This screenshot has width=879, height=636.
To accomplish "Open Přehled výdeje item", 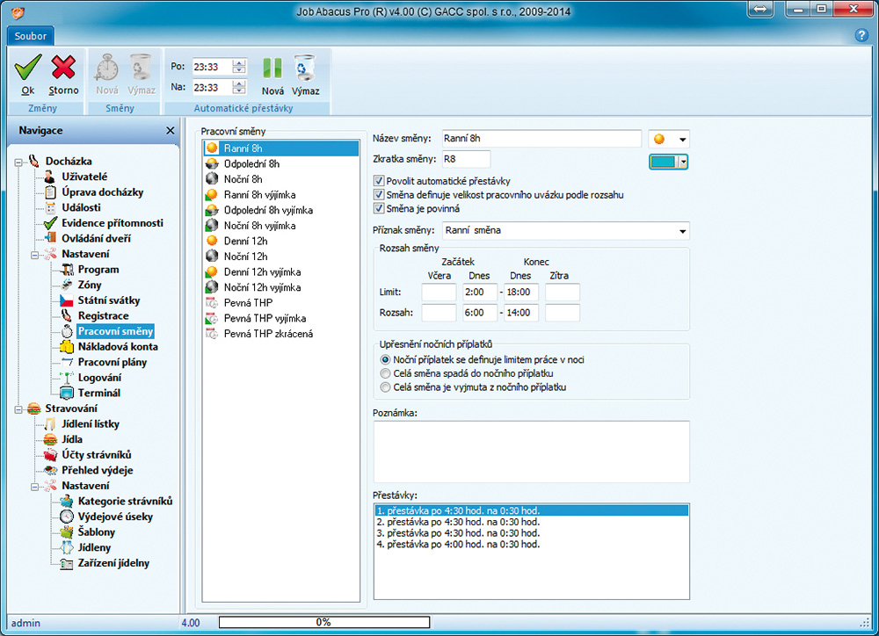I will [x=98, y=470].
